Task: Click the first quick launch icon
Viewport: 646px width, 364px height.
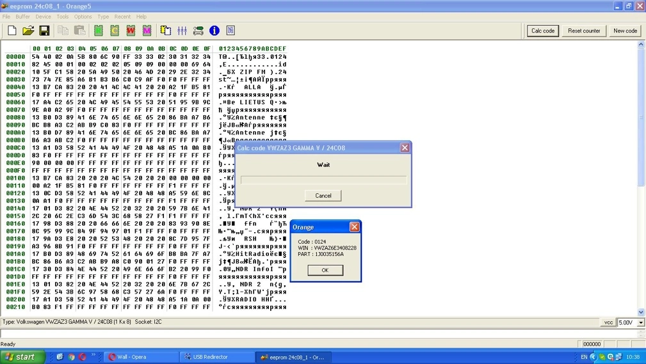Action: click(60, 357)
